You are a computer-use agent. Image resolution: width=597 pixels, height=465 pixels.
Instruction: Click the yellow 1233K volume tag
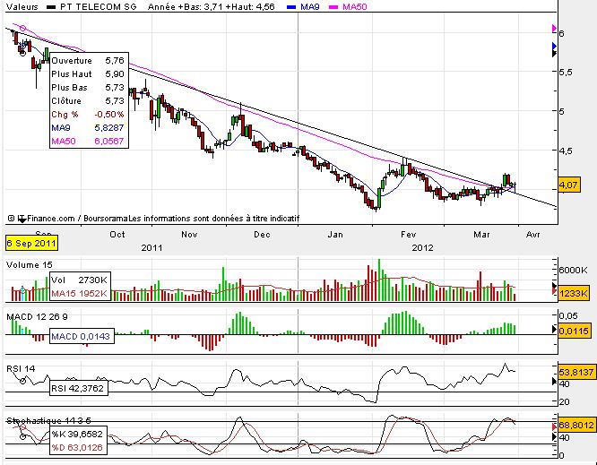(573, 293)
